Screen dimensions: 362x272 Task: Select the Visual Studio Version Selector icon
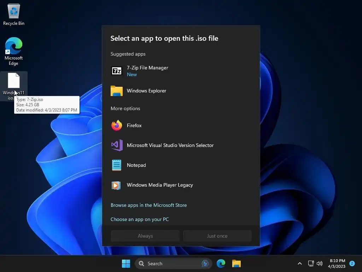pos(117,145)
